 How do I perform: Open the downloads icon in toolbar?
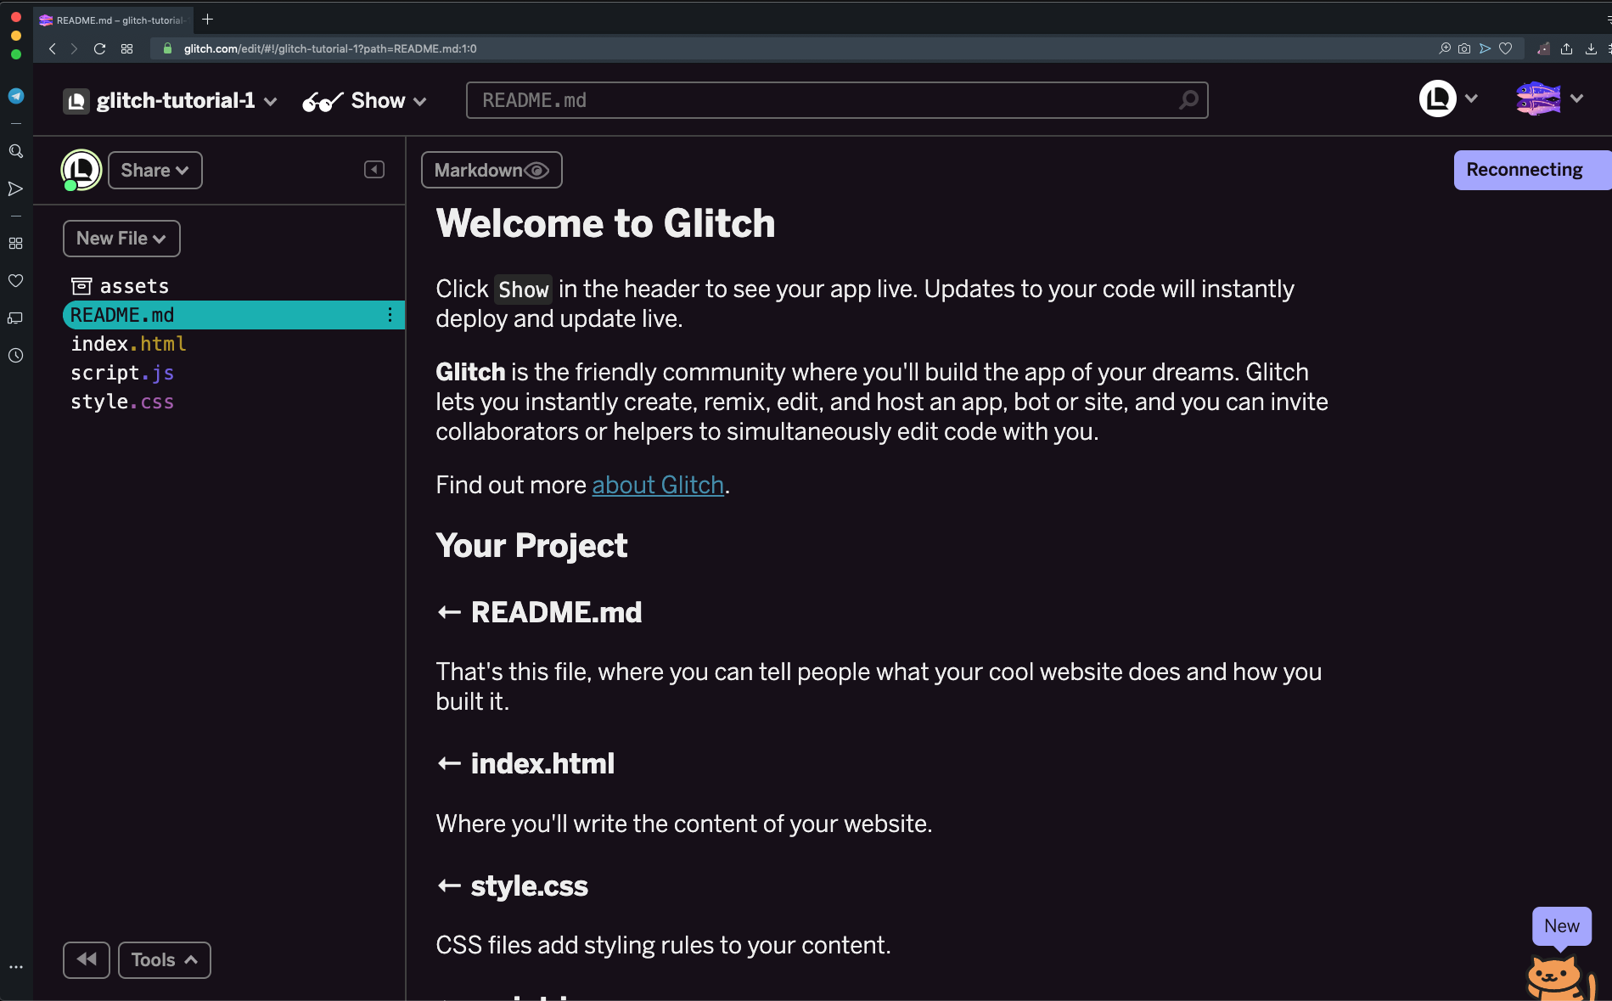click(1591, 48)
